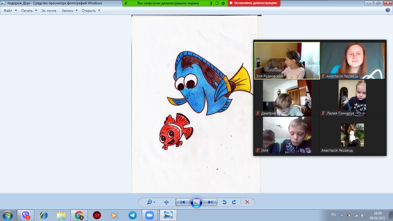Open Internet Explorer from the taskbar
The height and width of the screenshot is (221, 393).
click(44, 215)
